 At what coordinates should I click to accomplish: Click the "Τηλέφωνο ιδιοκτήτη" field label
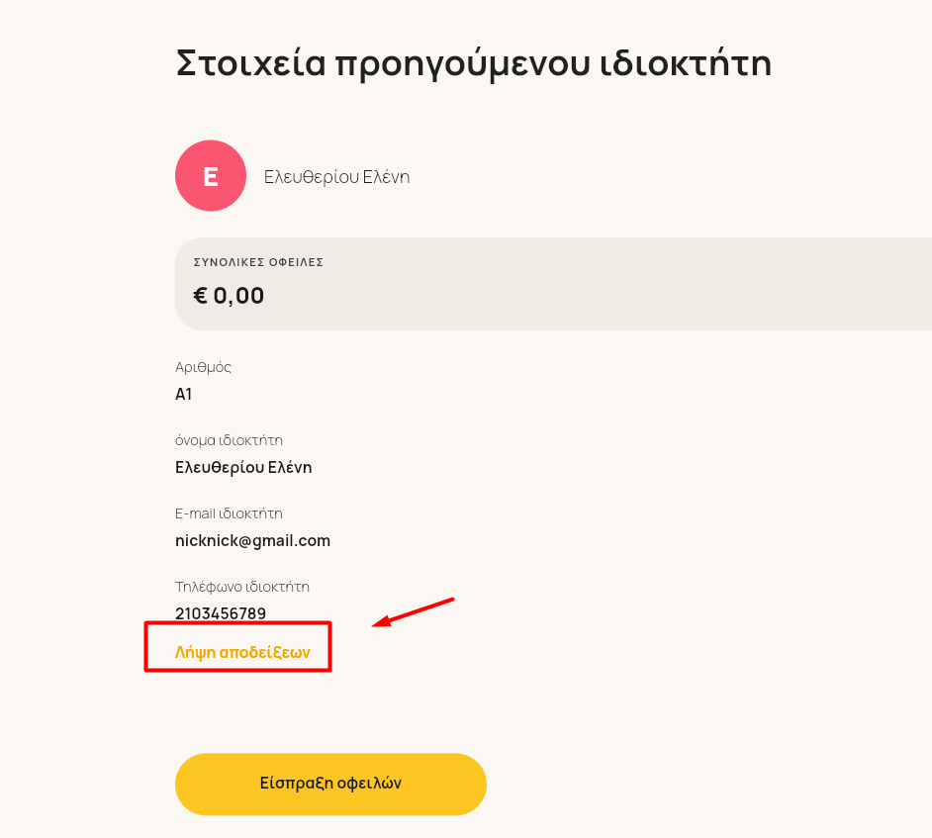(x=242, y=587)
